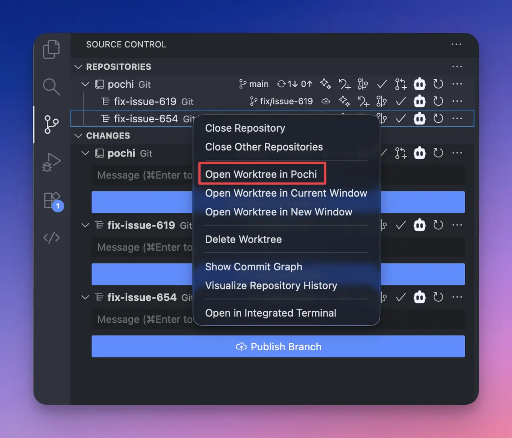Collapse the pochi repository under CHANGES
Viewport: 512px width, 438px height.
pos(85,153)
